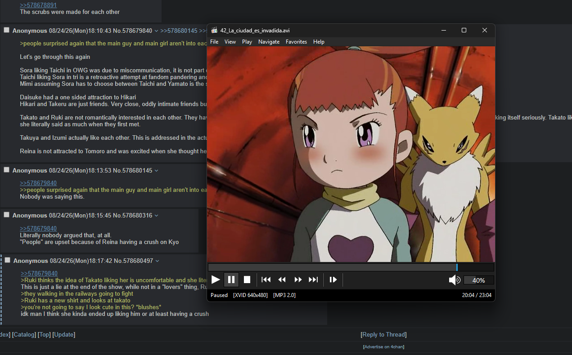Adjust the 40% volume slider

coord(478,280)
